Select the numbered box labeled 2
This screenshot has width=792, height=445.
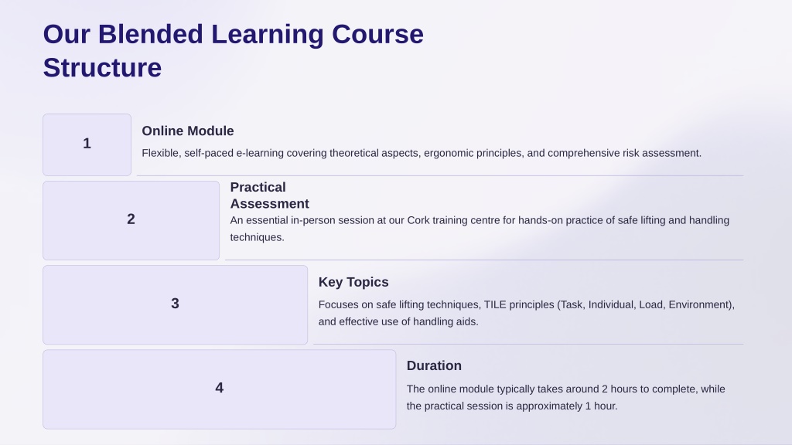(131, 220)
